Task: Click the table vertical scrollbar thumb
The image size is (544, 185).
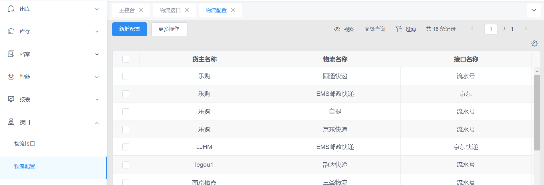Action: (x=537, y=113)
